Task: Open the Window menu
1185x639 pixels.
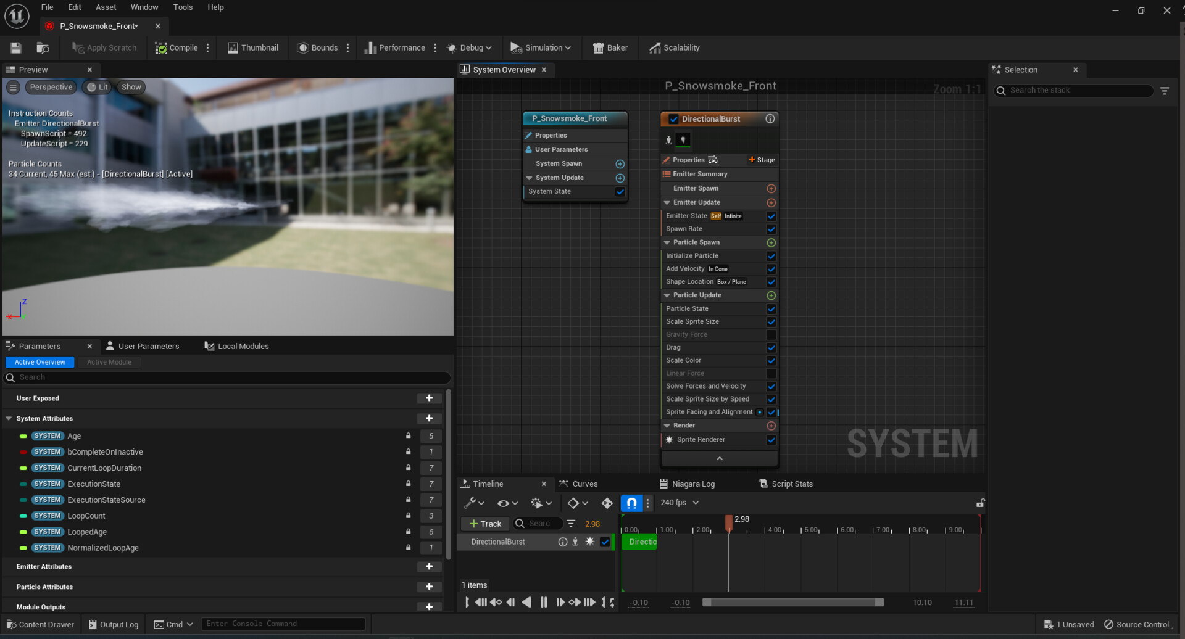Action: (x=144, y=7)
